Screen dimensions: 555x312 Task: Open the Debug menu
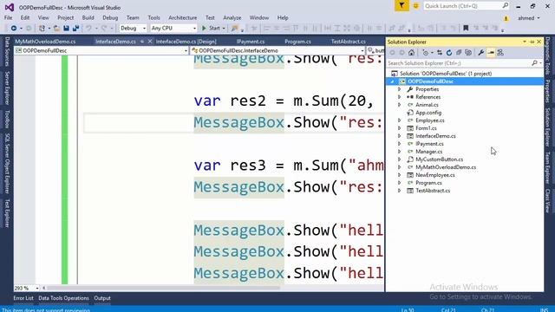(110, 17)
